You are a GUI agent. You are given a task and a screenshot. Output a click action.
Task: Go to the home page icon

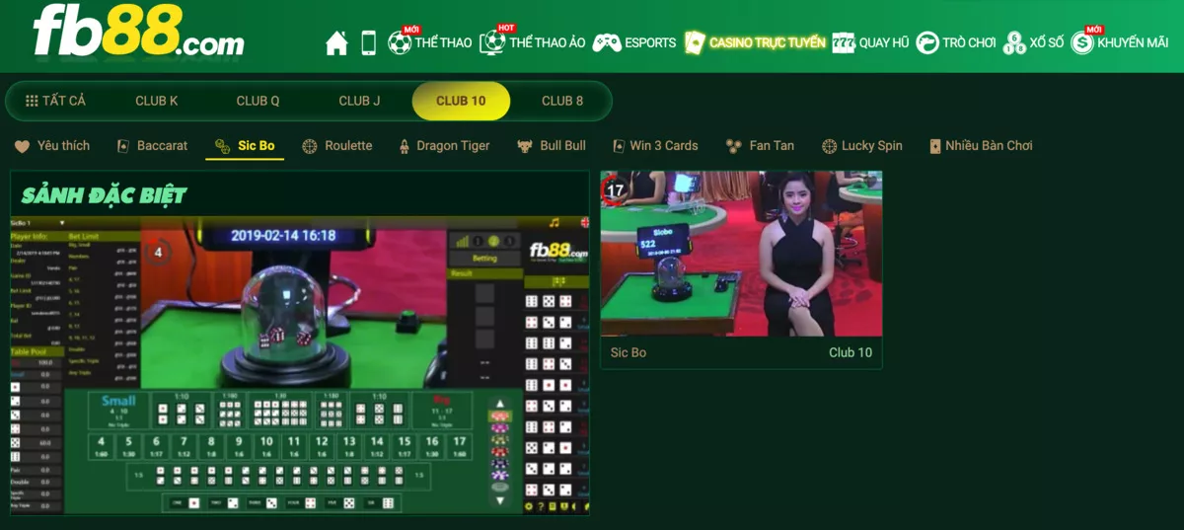pos(336,42)
